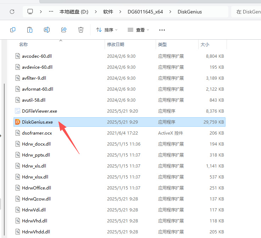Select the avdevice-60.dll file icon
Screen dimensions: 261x238
point(18,67)
